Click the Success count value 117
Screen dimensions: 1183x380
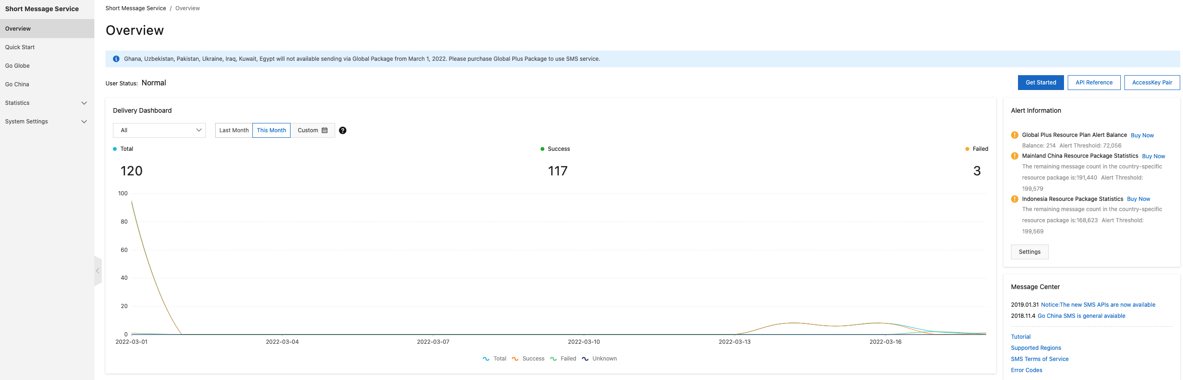(x=558, y=171)
